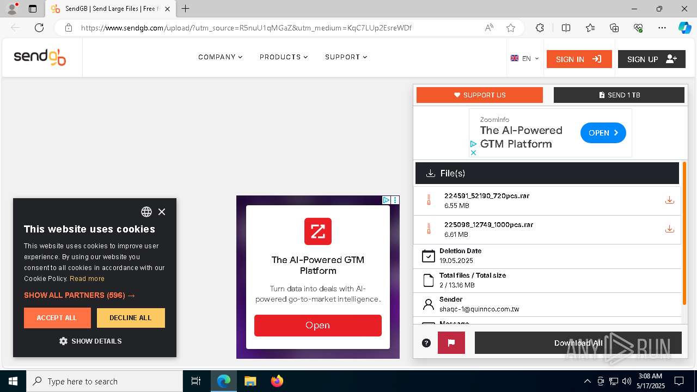Close the SendGB tab
The width and height of the screenshot is (697, 392).
tap(168, 9)
